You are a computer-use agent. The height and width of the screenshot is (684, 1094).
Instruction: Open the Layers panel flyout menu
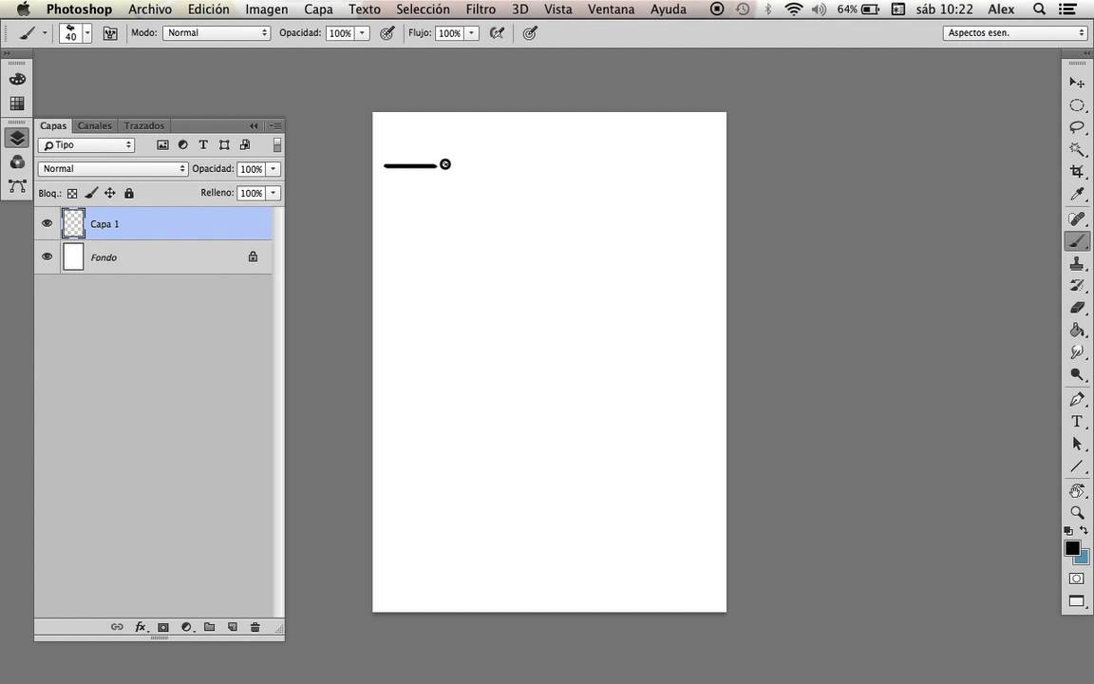(x=276, y=125)
